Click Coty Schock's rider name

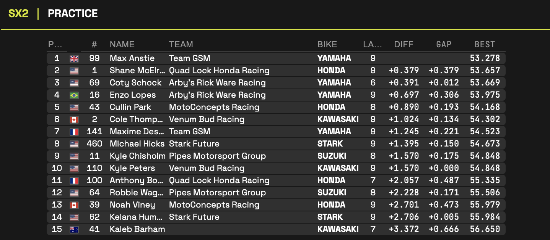(x=135, y=83)
